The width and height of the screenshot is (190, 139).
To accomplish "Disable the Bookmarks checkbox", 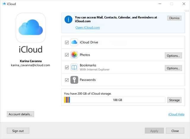I will [67, 67].
